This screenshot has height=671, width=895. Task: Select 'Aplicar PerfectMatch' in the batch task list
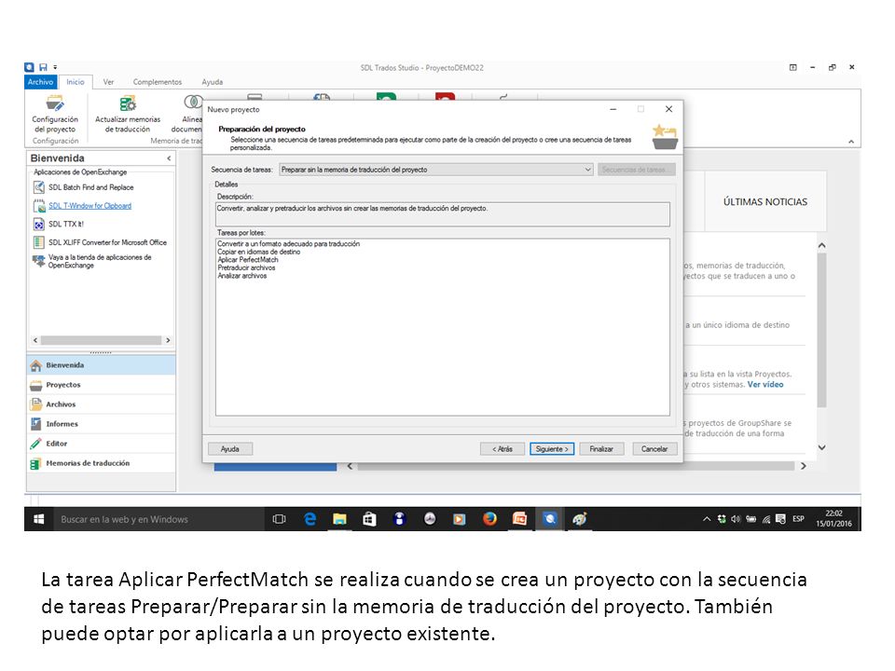248,260
